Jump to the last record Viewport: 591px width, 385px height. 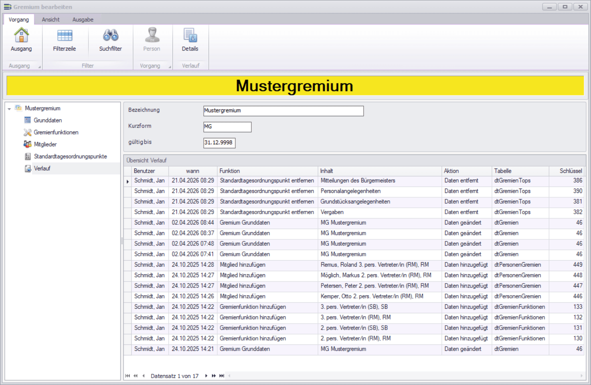coord(222,376)
